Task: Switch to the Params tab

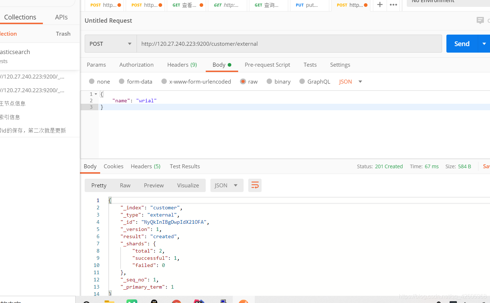Action: 96,64
